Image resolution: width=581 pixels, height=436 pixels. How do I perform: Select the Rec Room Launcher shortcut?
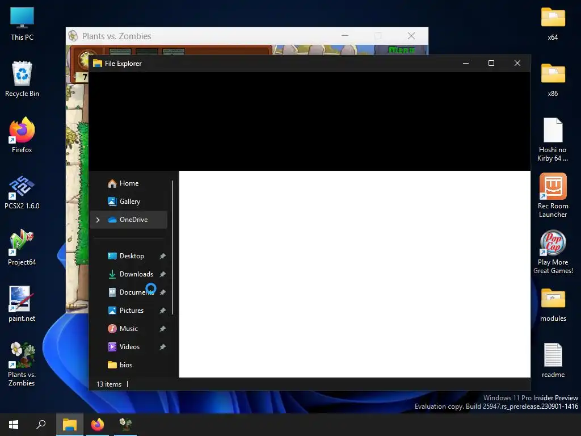point(553,195)
